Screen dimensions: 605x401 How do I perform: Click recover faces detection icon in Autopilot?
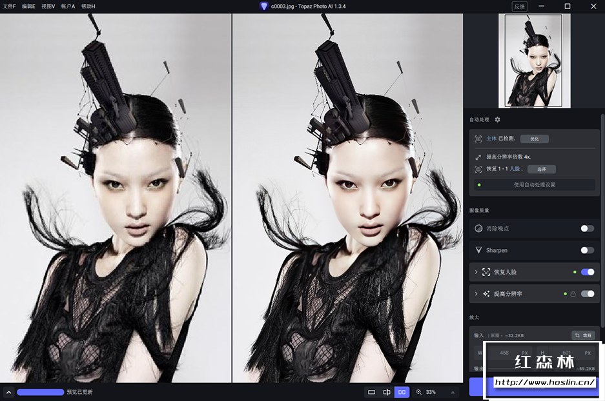pyautogui.click(x=478, y=169)
